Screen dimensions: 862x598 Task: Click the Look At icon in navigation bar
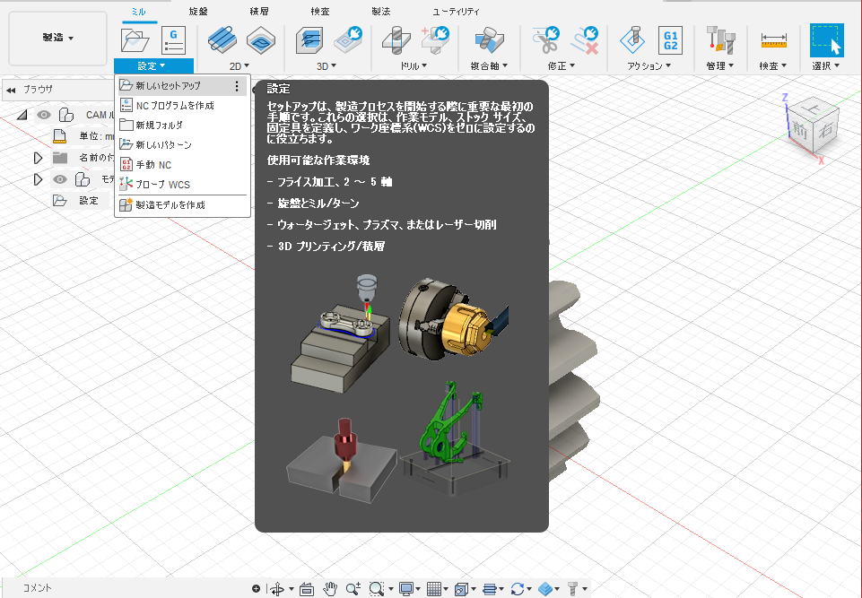[307, 589]
